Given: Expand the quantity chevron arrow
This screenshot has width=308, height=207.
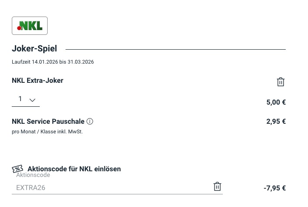Looking at the screenshot, I should pyautogui.click(x=32, y=100).
